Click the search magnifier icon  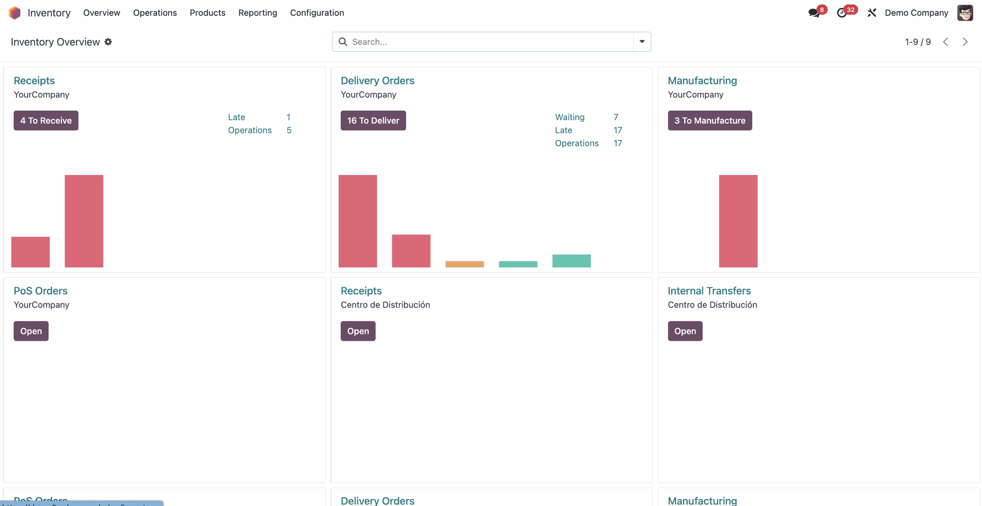click(x=343, y=41)
